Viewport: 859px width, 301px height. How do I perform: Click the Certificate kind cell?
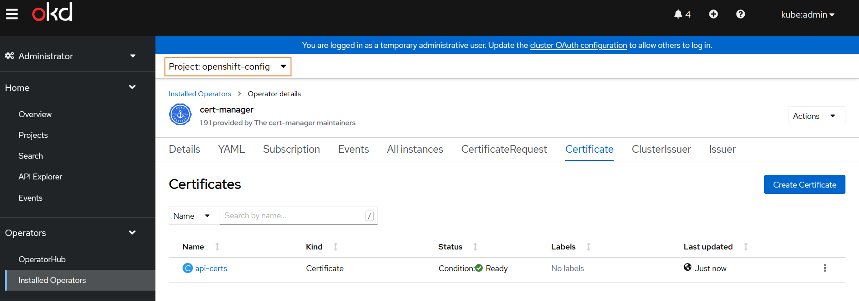tap(324, 268)
